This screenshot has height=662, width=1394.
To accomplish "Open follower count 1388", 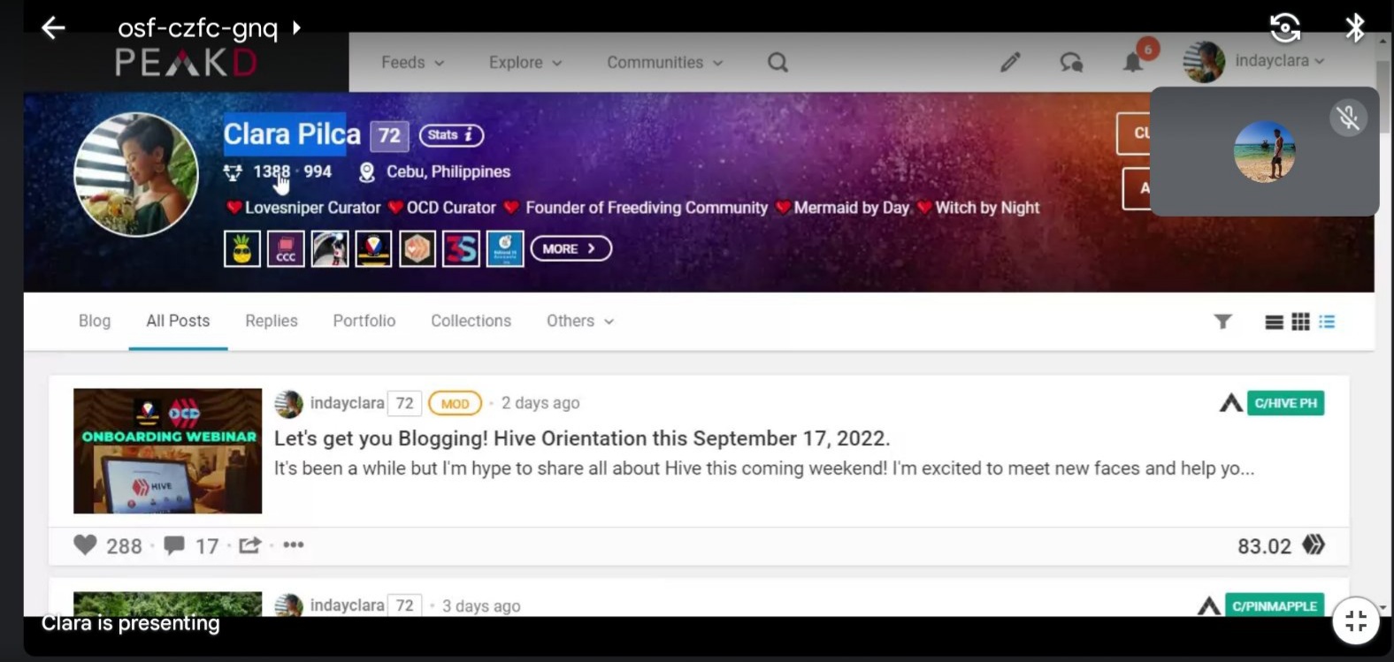I will click(x=272, y=171).
